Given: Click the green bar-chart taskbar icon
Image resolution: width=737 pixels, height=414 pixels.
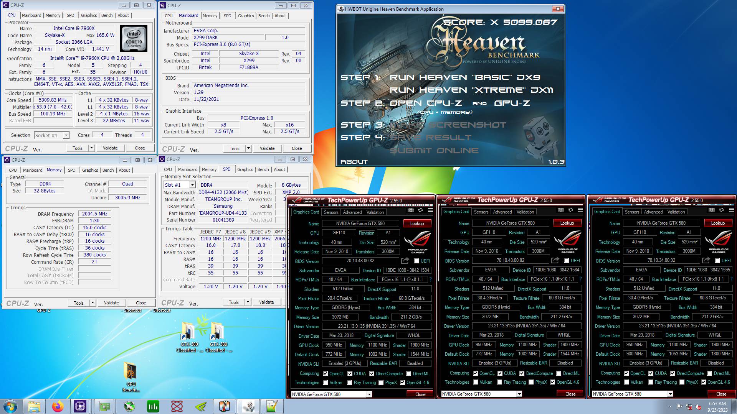Looking at the screenshot, I should [x=153, y=406].
